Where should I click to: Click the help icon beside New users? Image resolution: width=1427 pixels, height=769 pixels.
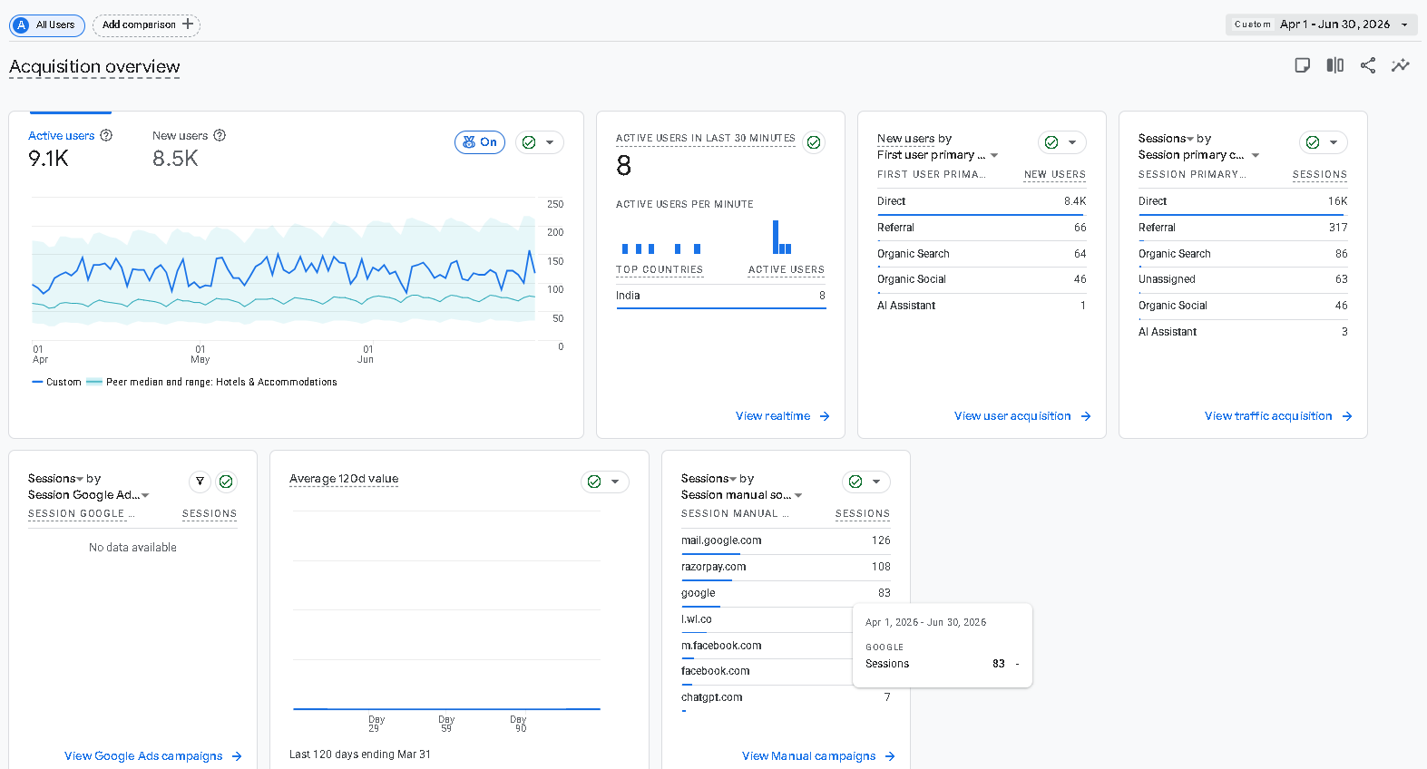tap(220, 135)
